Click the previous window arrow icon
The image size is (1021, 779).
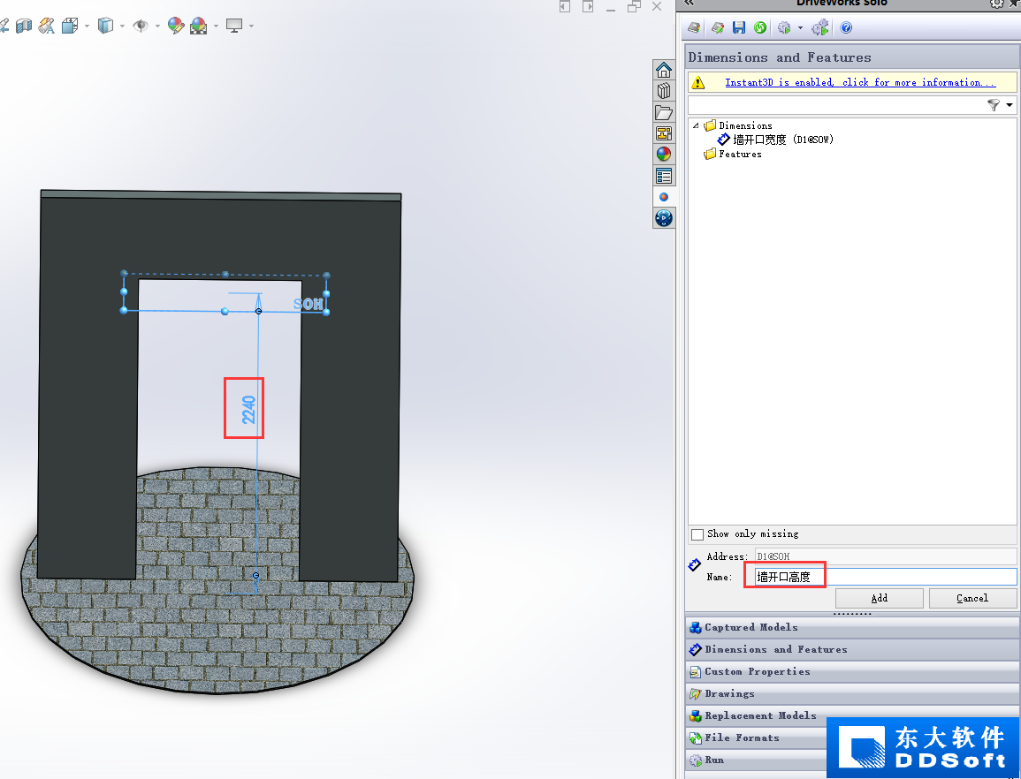pyautogui.click(x=565, y=6)
